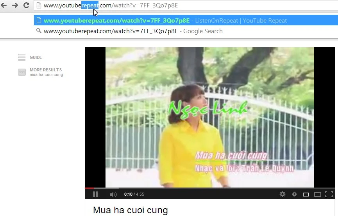Open the GUIDE menu icon
The image size is (338, 216).
(x=22, y=57)
